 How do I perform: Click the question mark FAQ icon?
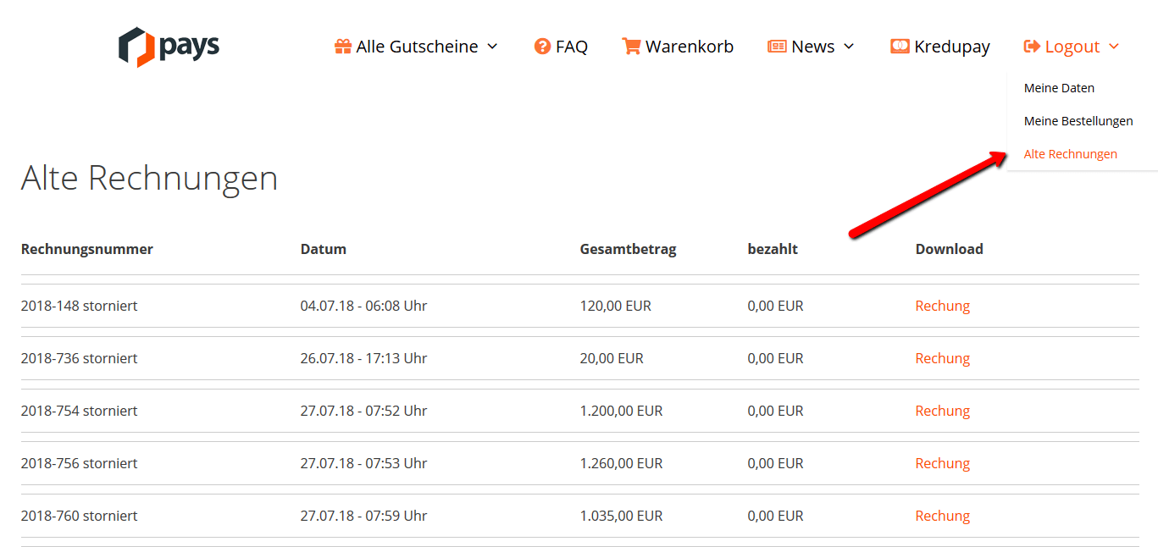point(542,47)
